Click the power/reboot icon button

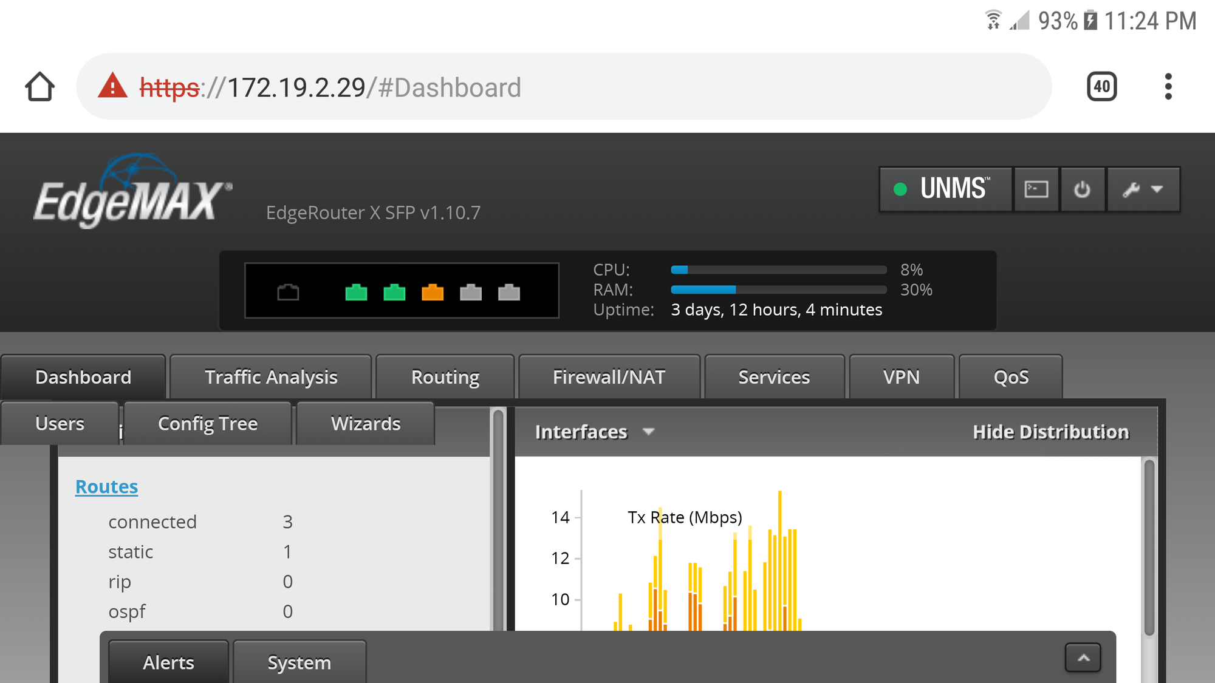1082,189
